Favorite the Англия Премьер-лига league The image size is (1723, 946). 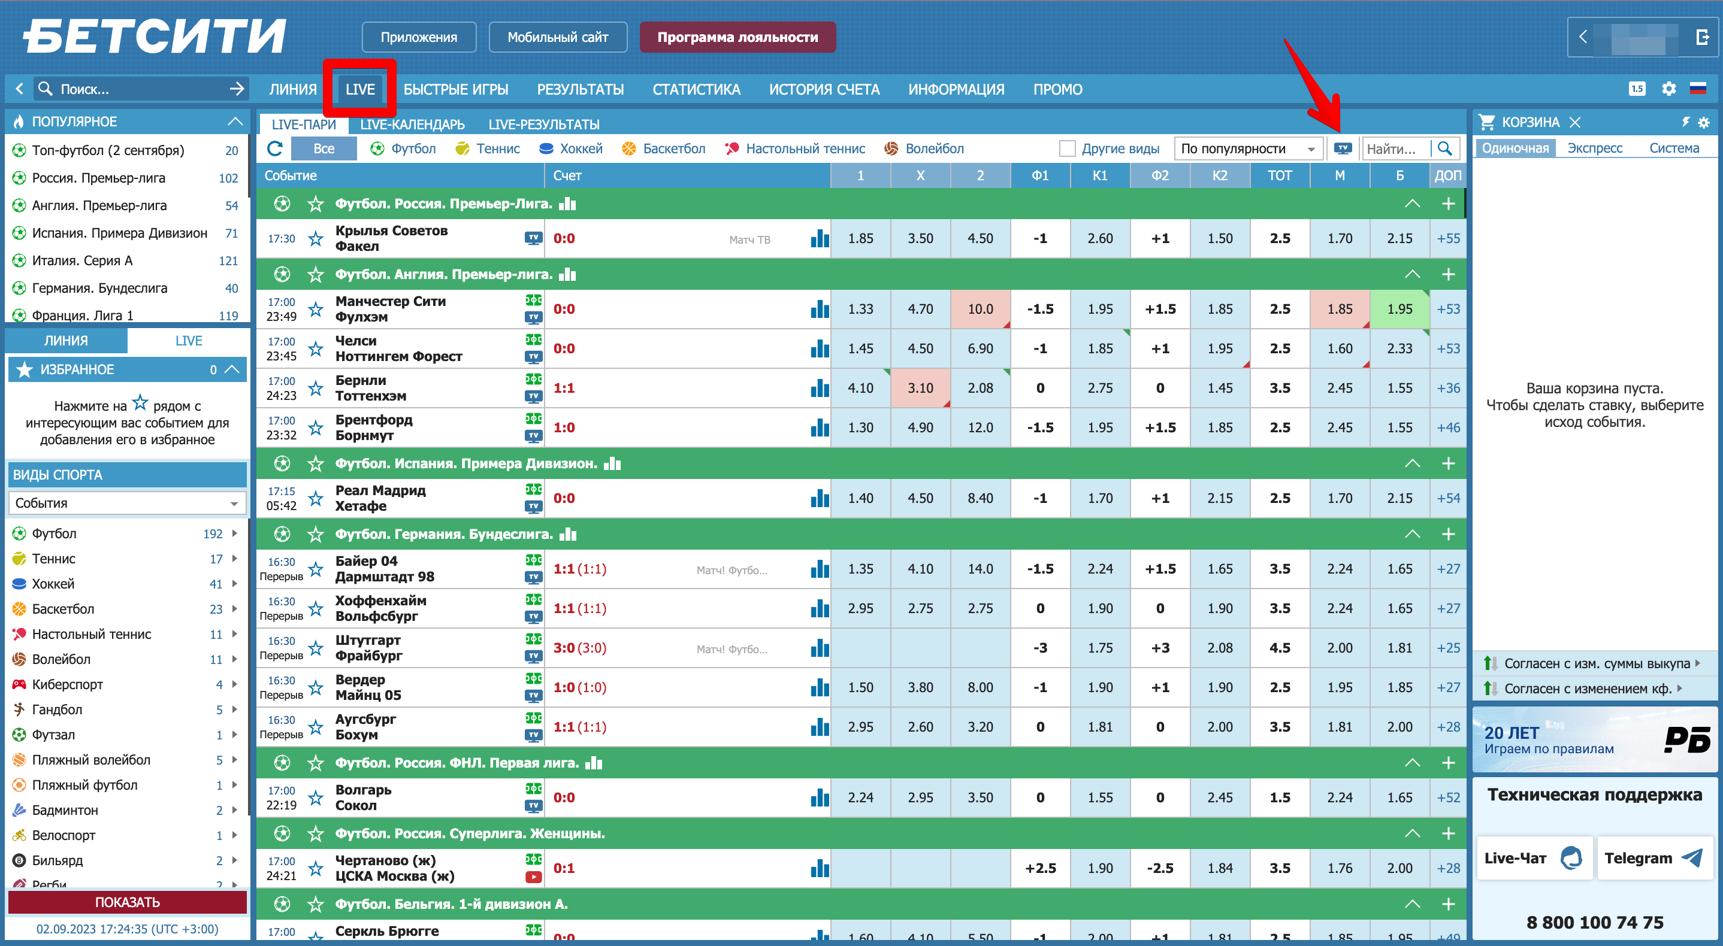click(315, 274)
